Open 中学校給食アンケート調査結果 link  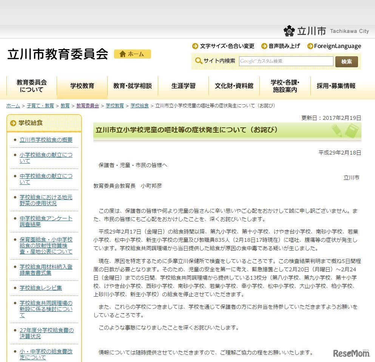46,221
